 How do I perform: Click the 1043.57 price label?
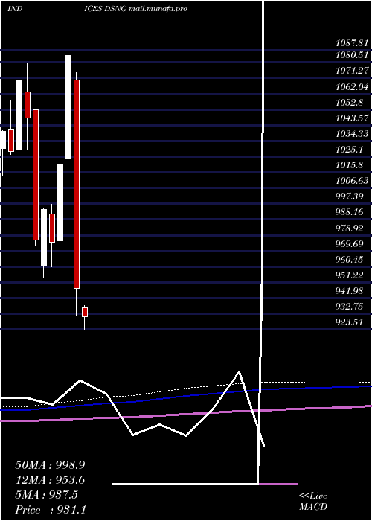352,118
